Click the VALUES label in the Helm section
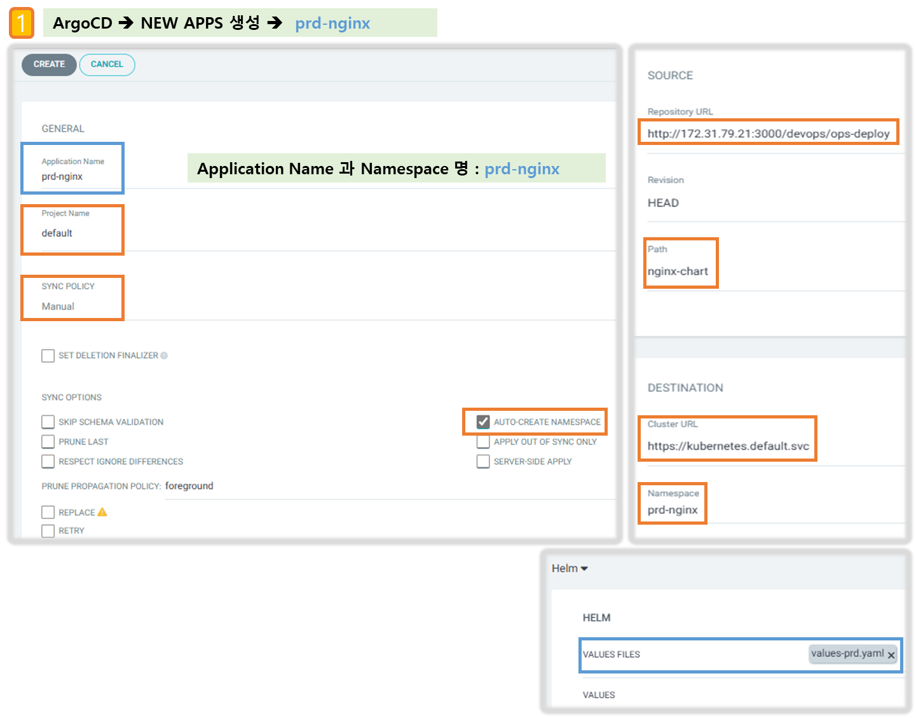Screen dimensions: 916x718 tap(599, 695)
